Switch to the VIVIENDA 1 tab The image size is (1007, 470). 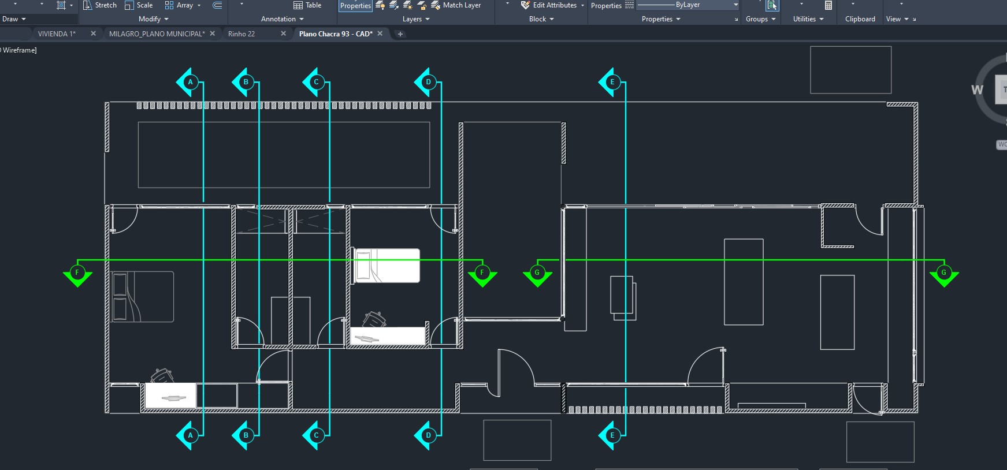click(57, 34)
